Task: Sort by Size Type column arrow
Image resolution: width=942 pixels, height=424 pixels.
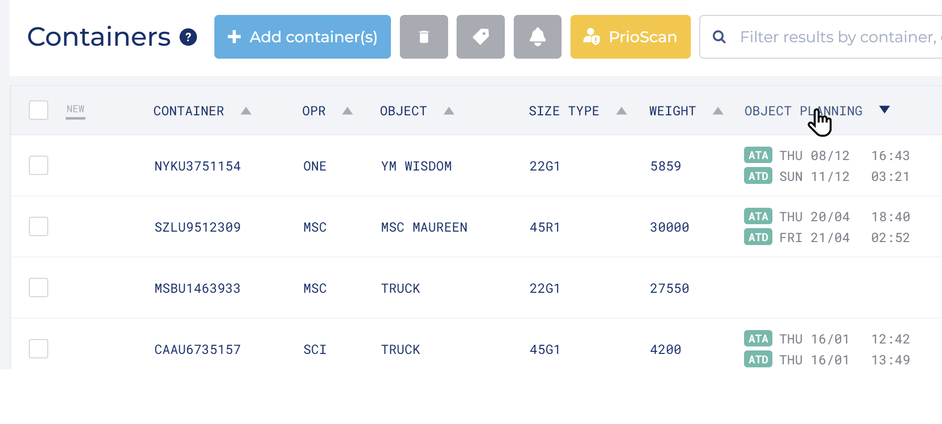Action: tap(621, 111)
